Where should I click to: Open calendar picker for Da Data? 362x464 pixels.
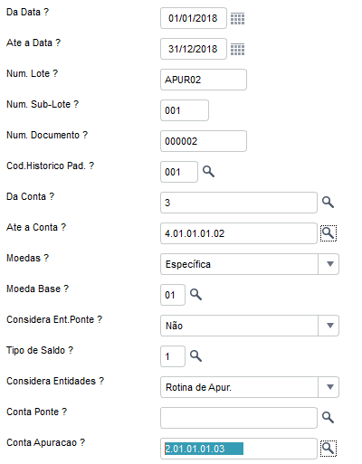pos(237,19)
